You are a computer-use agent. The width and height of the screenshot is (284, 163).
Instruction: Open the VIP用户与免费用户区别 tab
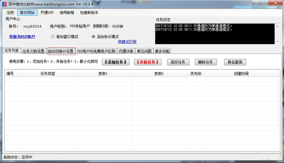click(96, 51)
